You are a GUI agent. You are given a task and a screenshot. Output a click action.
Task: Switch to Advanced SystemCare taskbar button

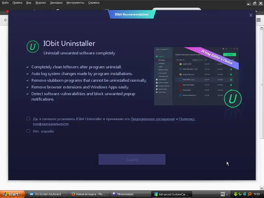point(171,194)
